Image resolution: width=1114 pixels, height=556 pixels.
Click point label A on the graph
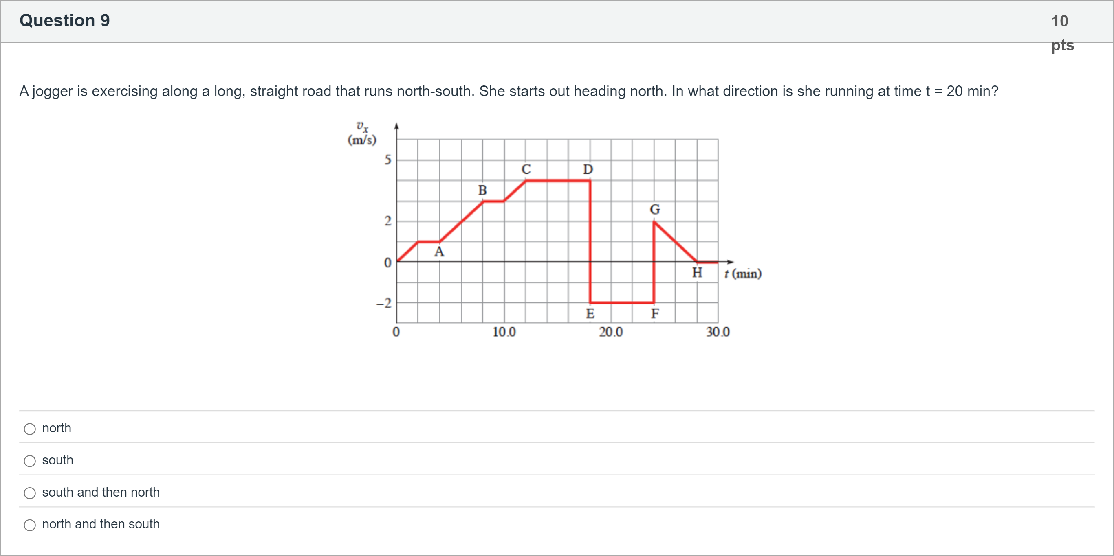[x=439, y=252]
